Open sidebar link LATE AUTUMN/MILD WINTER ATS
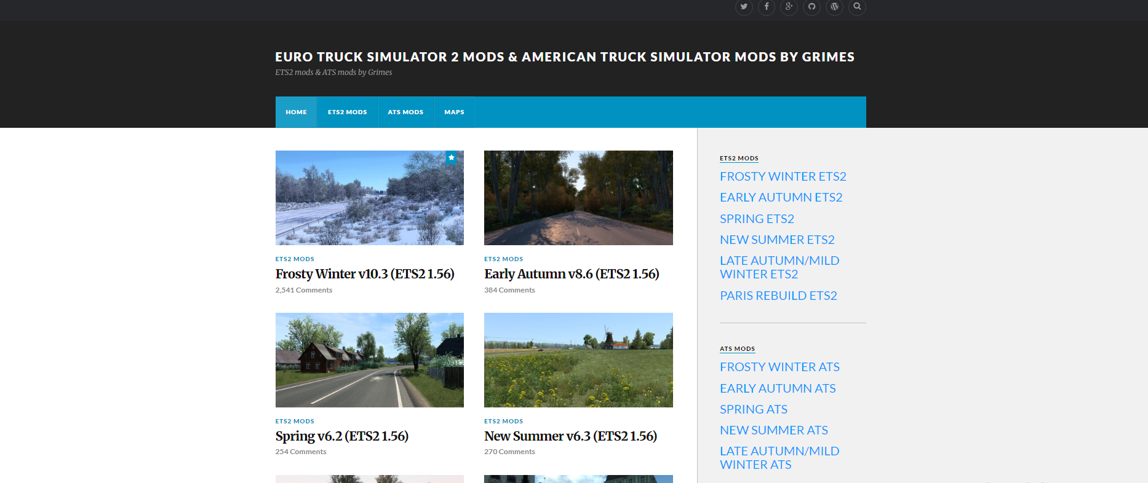Screen dimensions: 1148x483 click(779, 458)
